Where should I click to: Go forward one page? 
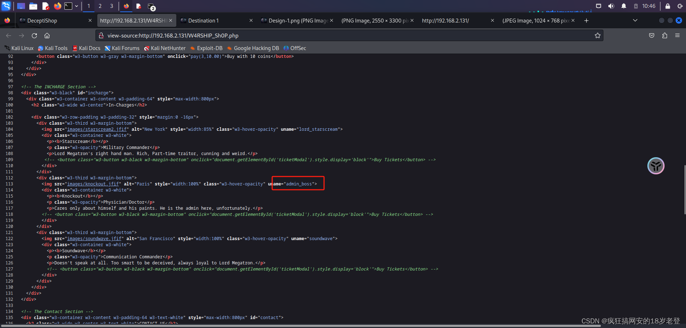click(21, 35)
